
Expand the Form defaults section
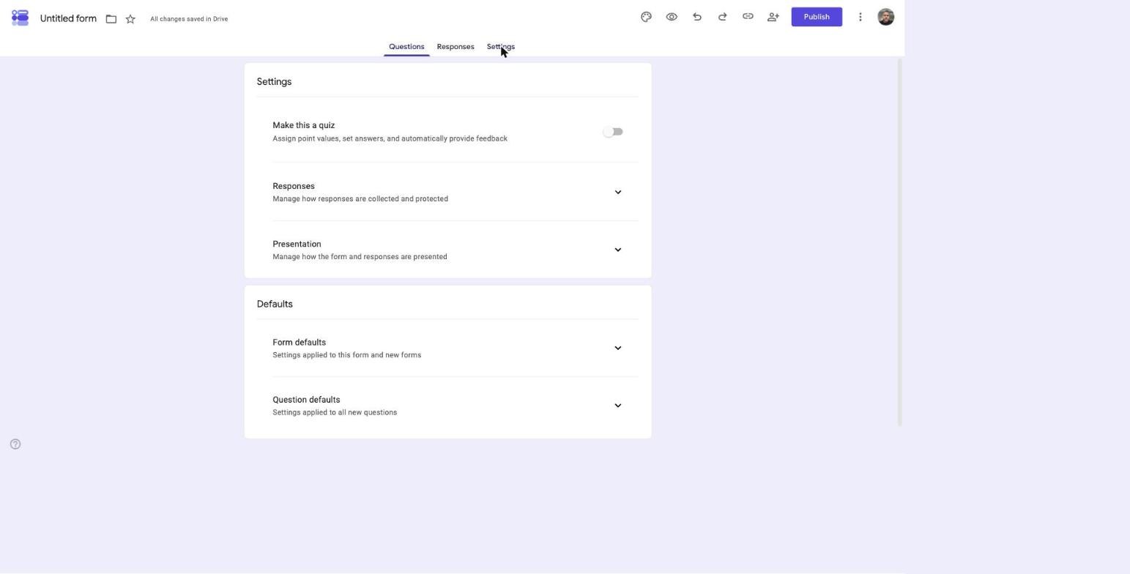(x=617, y=348)
